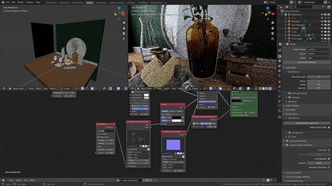Click white color swatch in Band node
The image size is (332, 186).
point(176,120)
